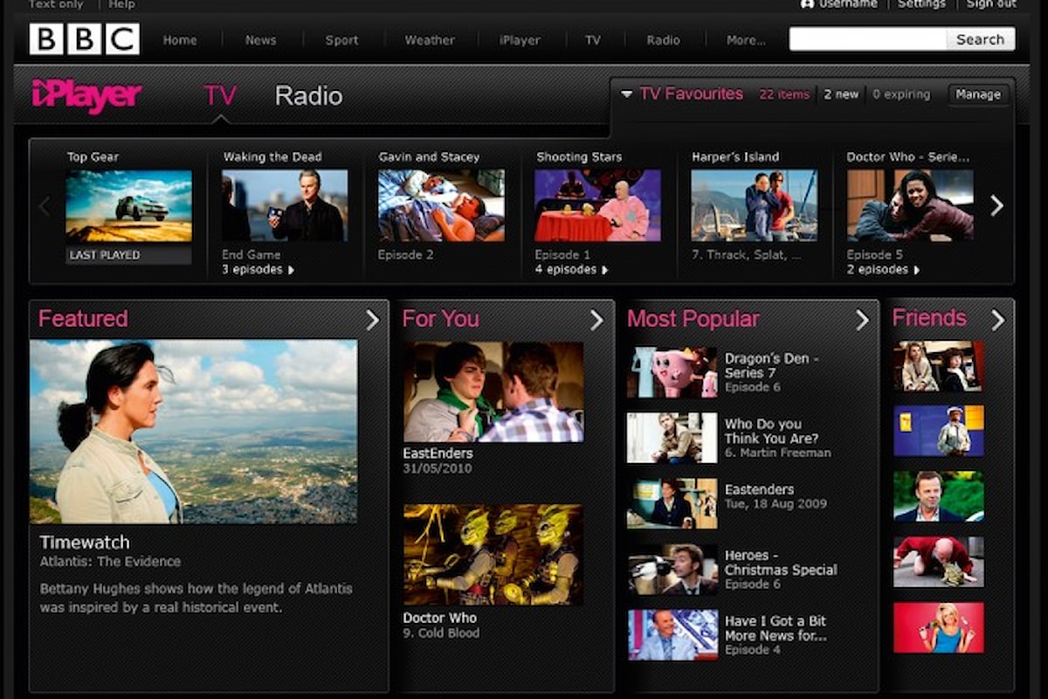This screenshot has width=1048, height=699.
Task: Click the BBC logo
Action: tap(84, 39)
